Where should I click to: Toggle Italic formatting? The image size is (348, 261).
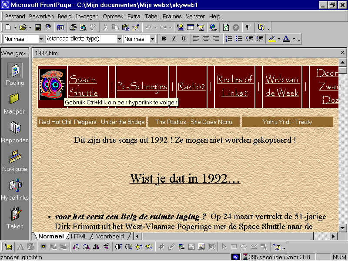pos(174,39)
